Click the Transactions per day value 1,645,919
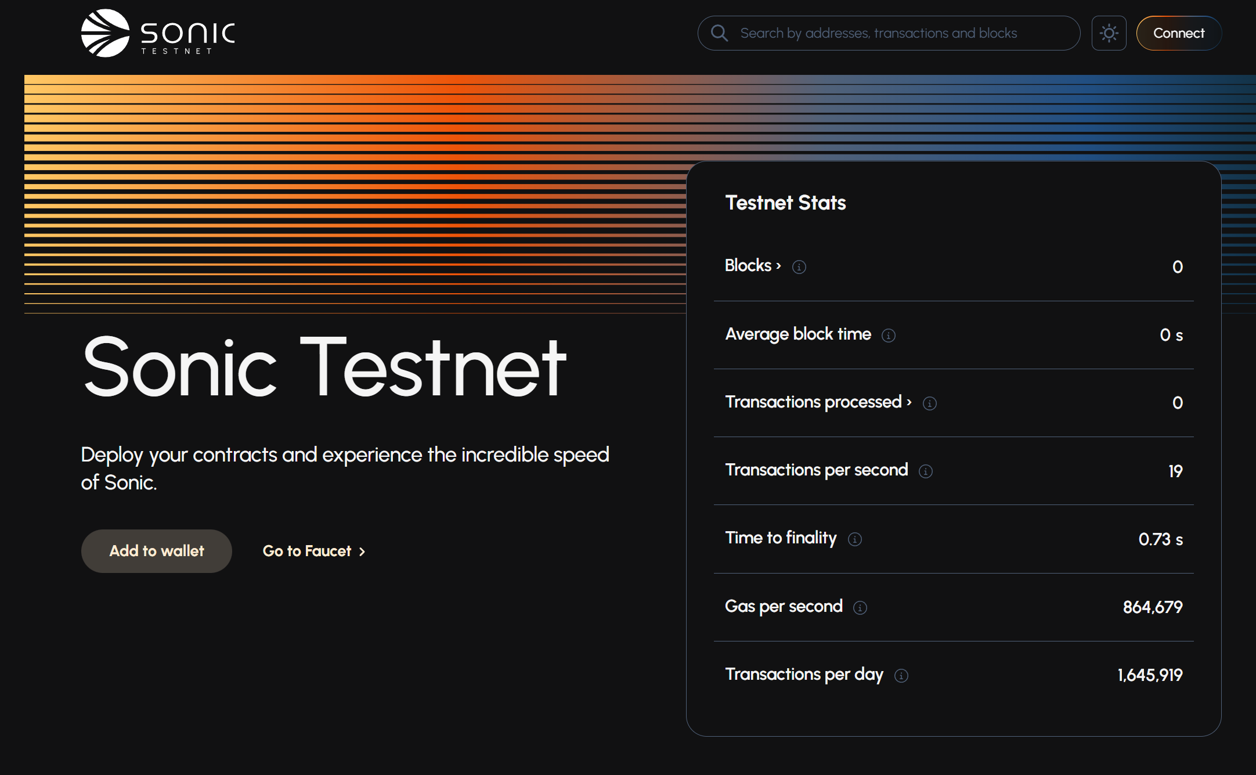The width and height of the screenshot is (1256, 775). click(x=1150, y=675)
